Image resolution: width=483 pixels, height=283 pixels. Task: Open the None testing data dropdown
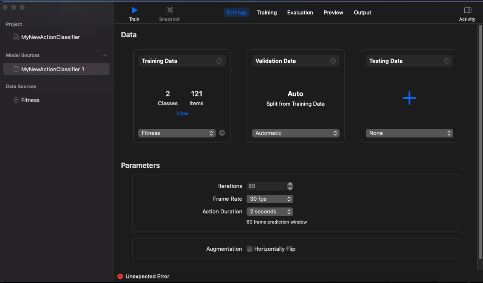click(x=409, y=133)
